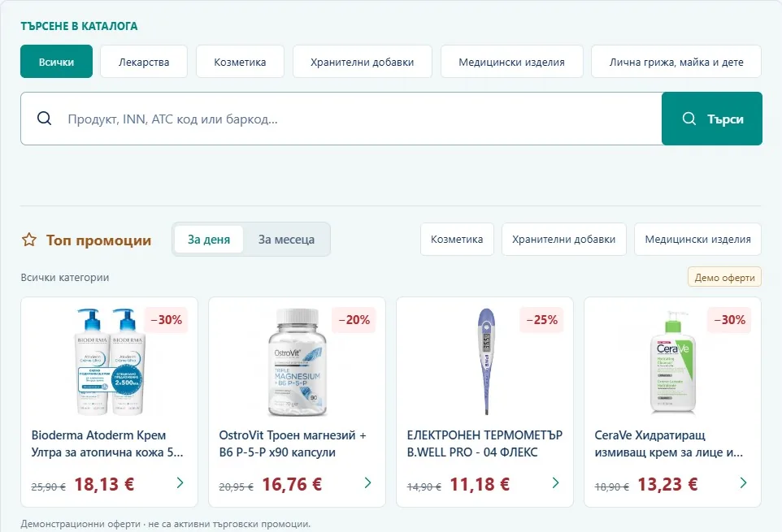
Task: Click the crossed-out 20,95 € old price
Action: pos(237,487)
